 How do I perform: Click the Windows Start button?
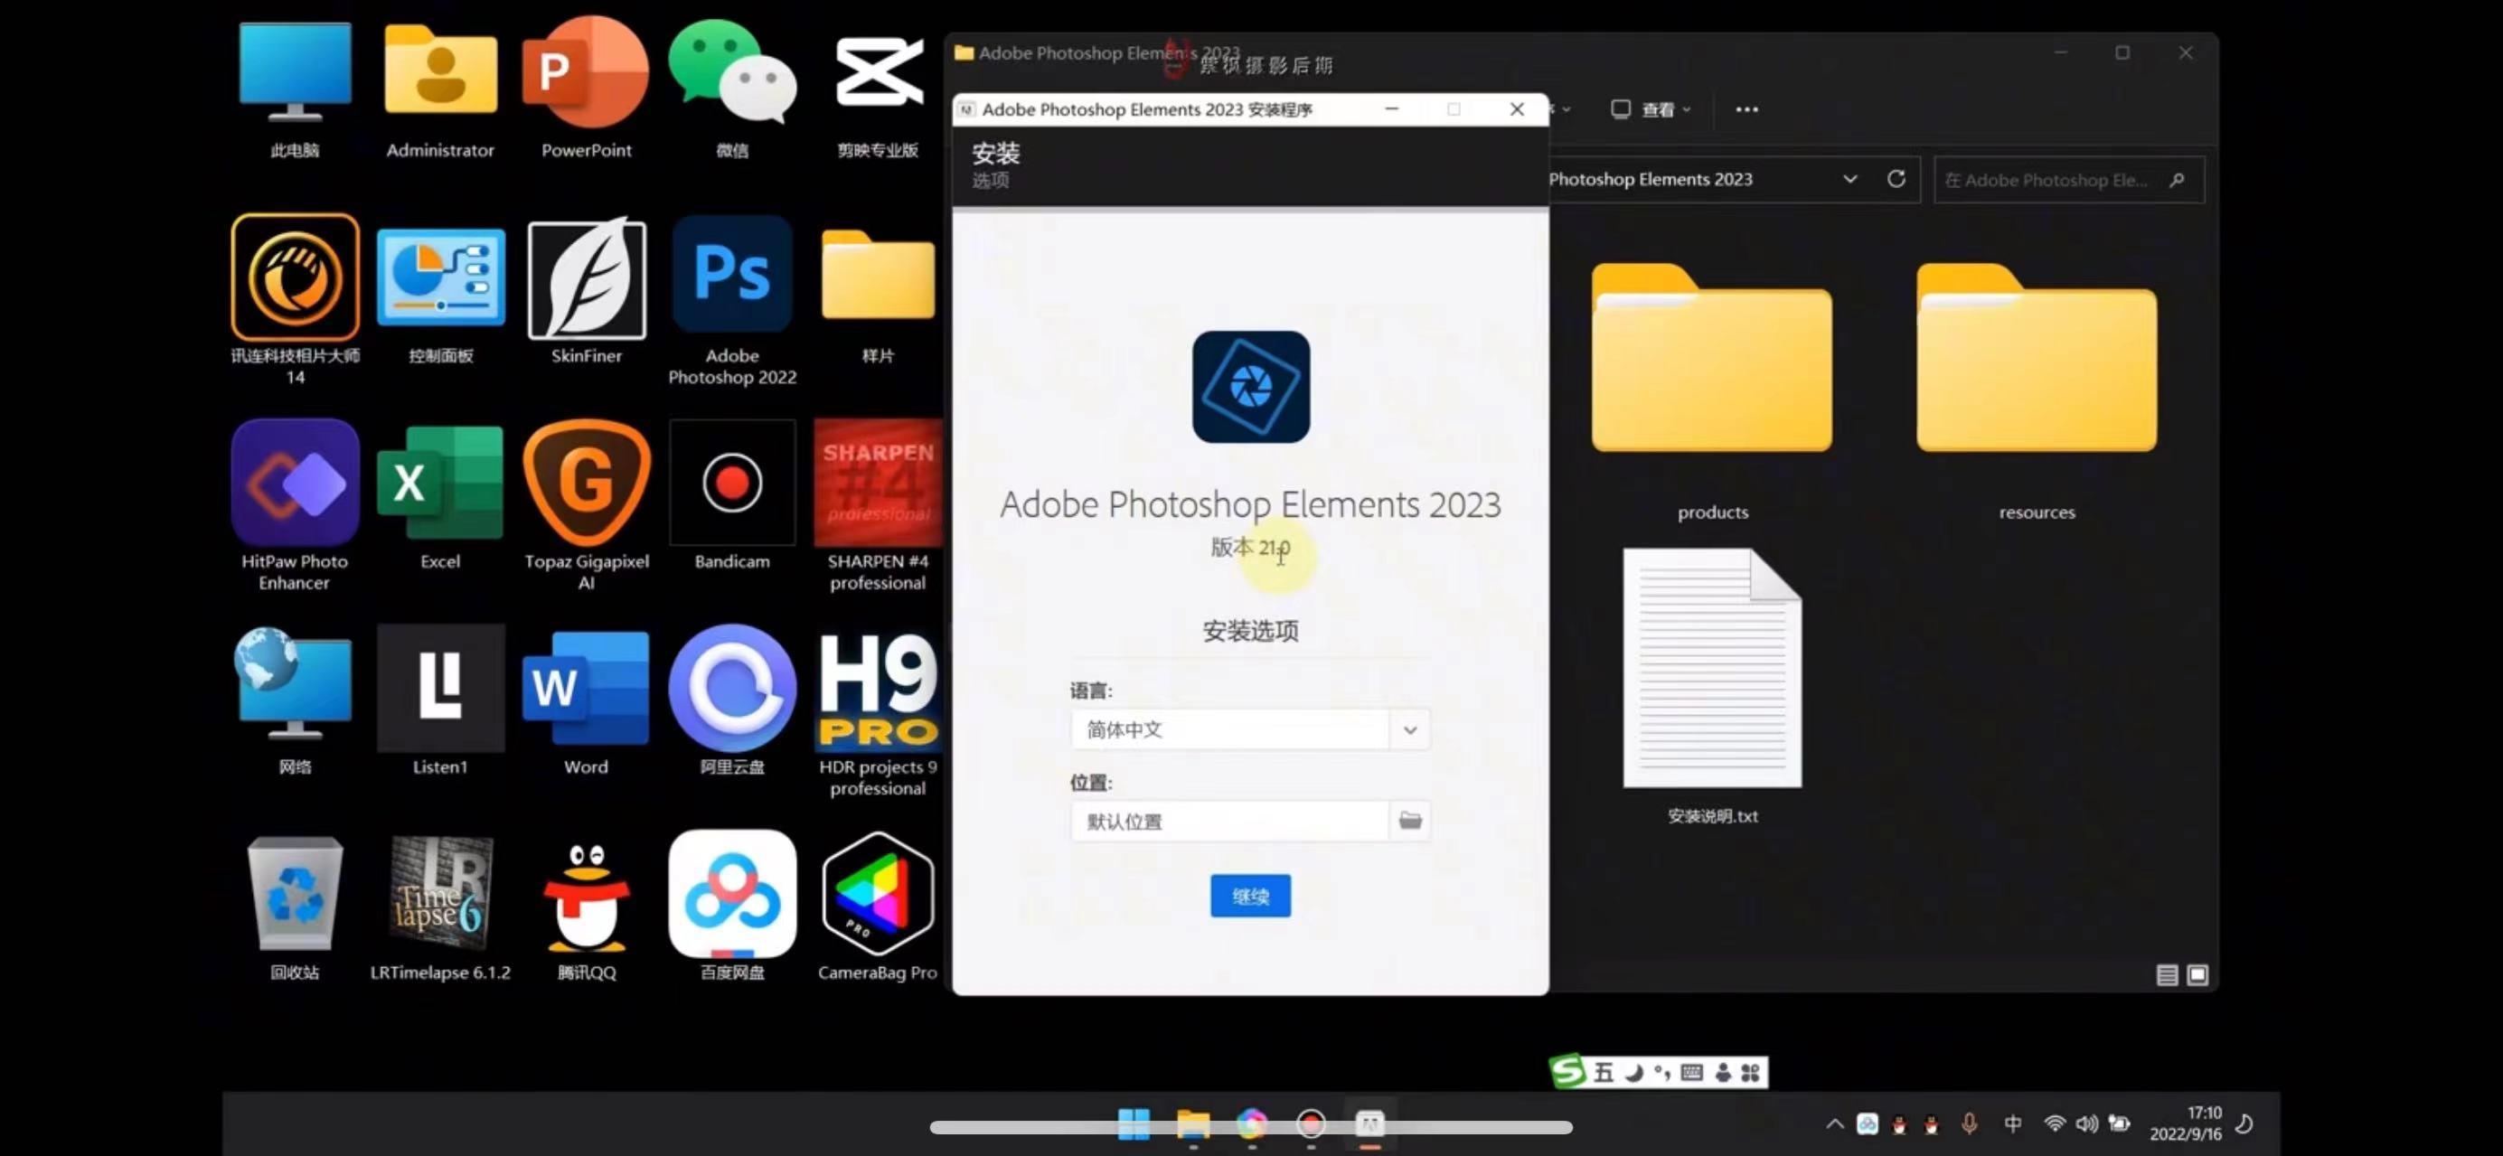click(1133, 1124)
